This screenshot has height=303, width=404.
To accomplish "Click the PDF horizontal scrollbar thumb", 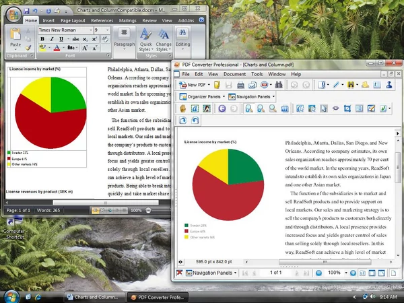I will tap(325, 262).
